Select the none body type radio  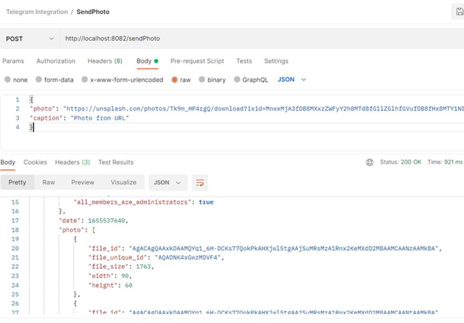click(x=8, y=80)
